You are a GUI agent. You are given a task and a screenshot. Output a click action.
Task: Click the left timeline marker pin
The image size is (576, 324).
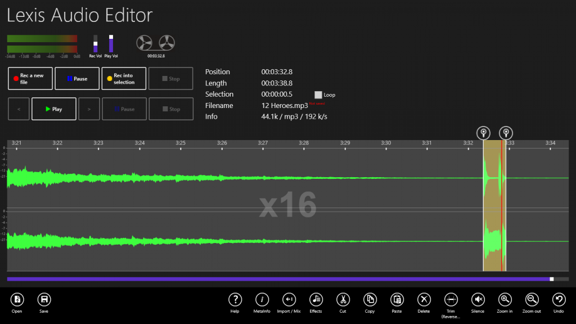[x=483, y=133]
